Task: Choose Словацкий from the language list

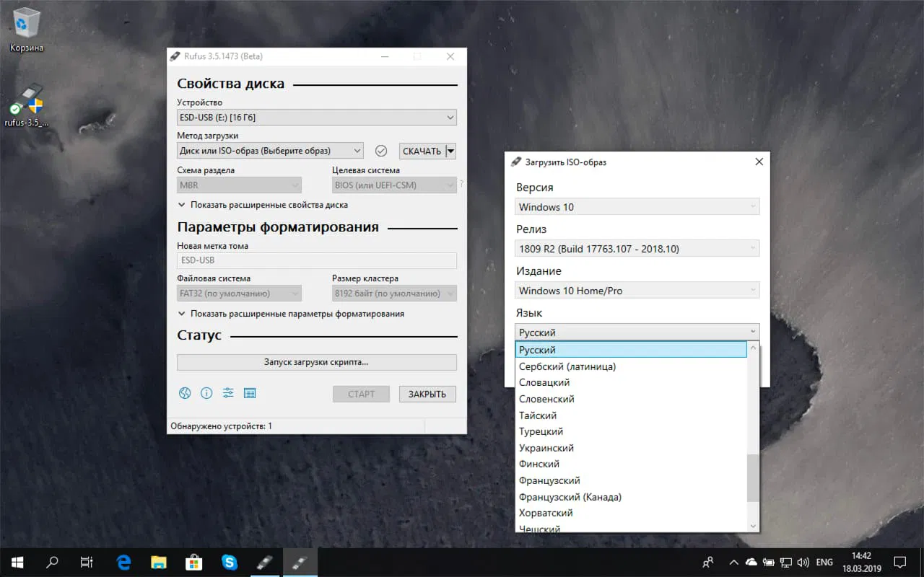Action: (x=631, y=382)
